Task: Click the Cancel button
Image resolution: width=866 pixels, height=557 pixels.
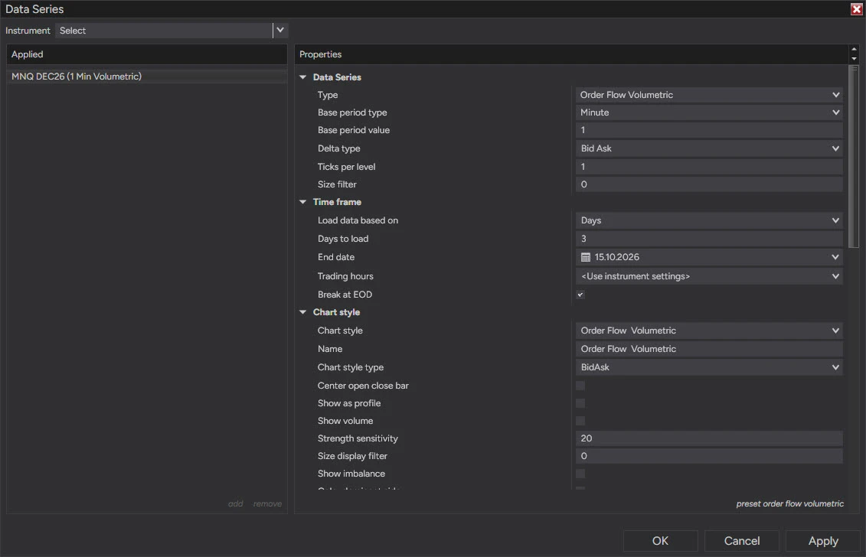Action: [742, 541]
